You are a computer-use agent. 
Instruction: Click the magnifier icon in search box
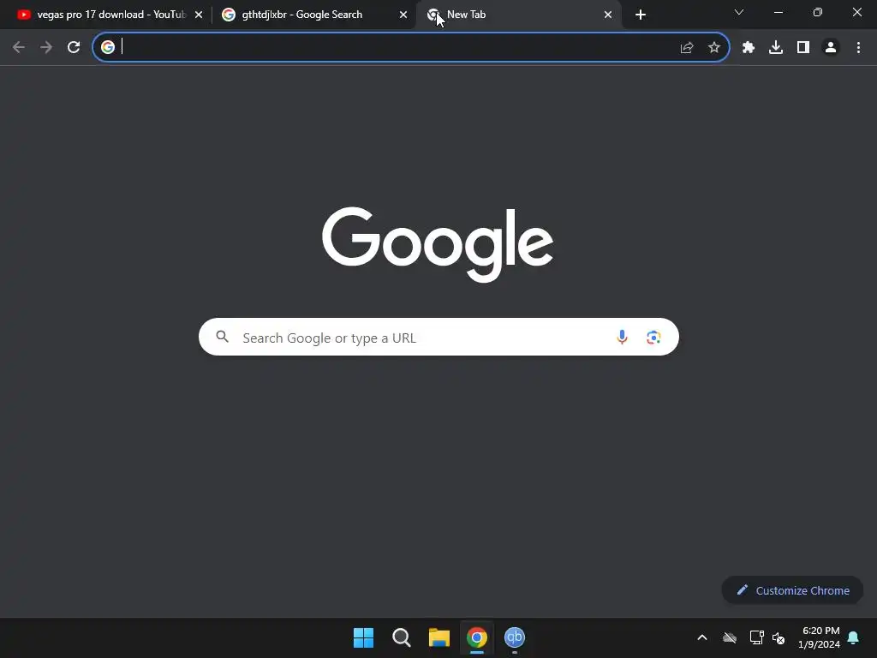point(223,337)
